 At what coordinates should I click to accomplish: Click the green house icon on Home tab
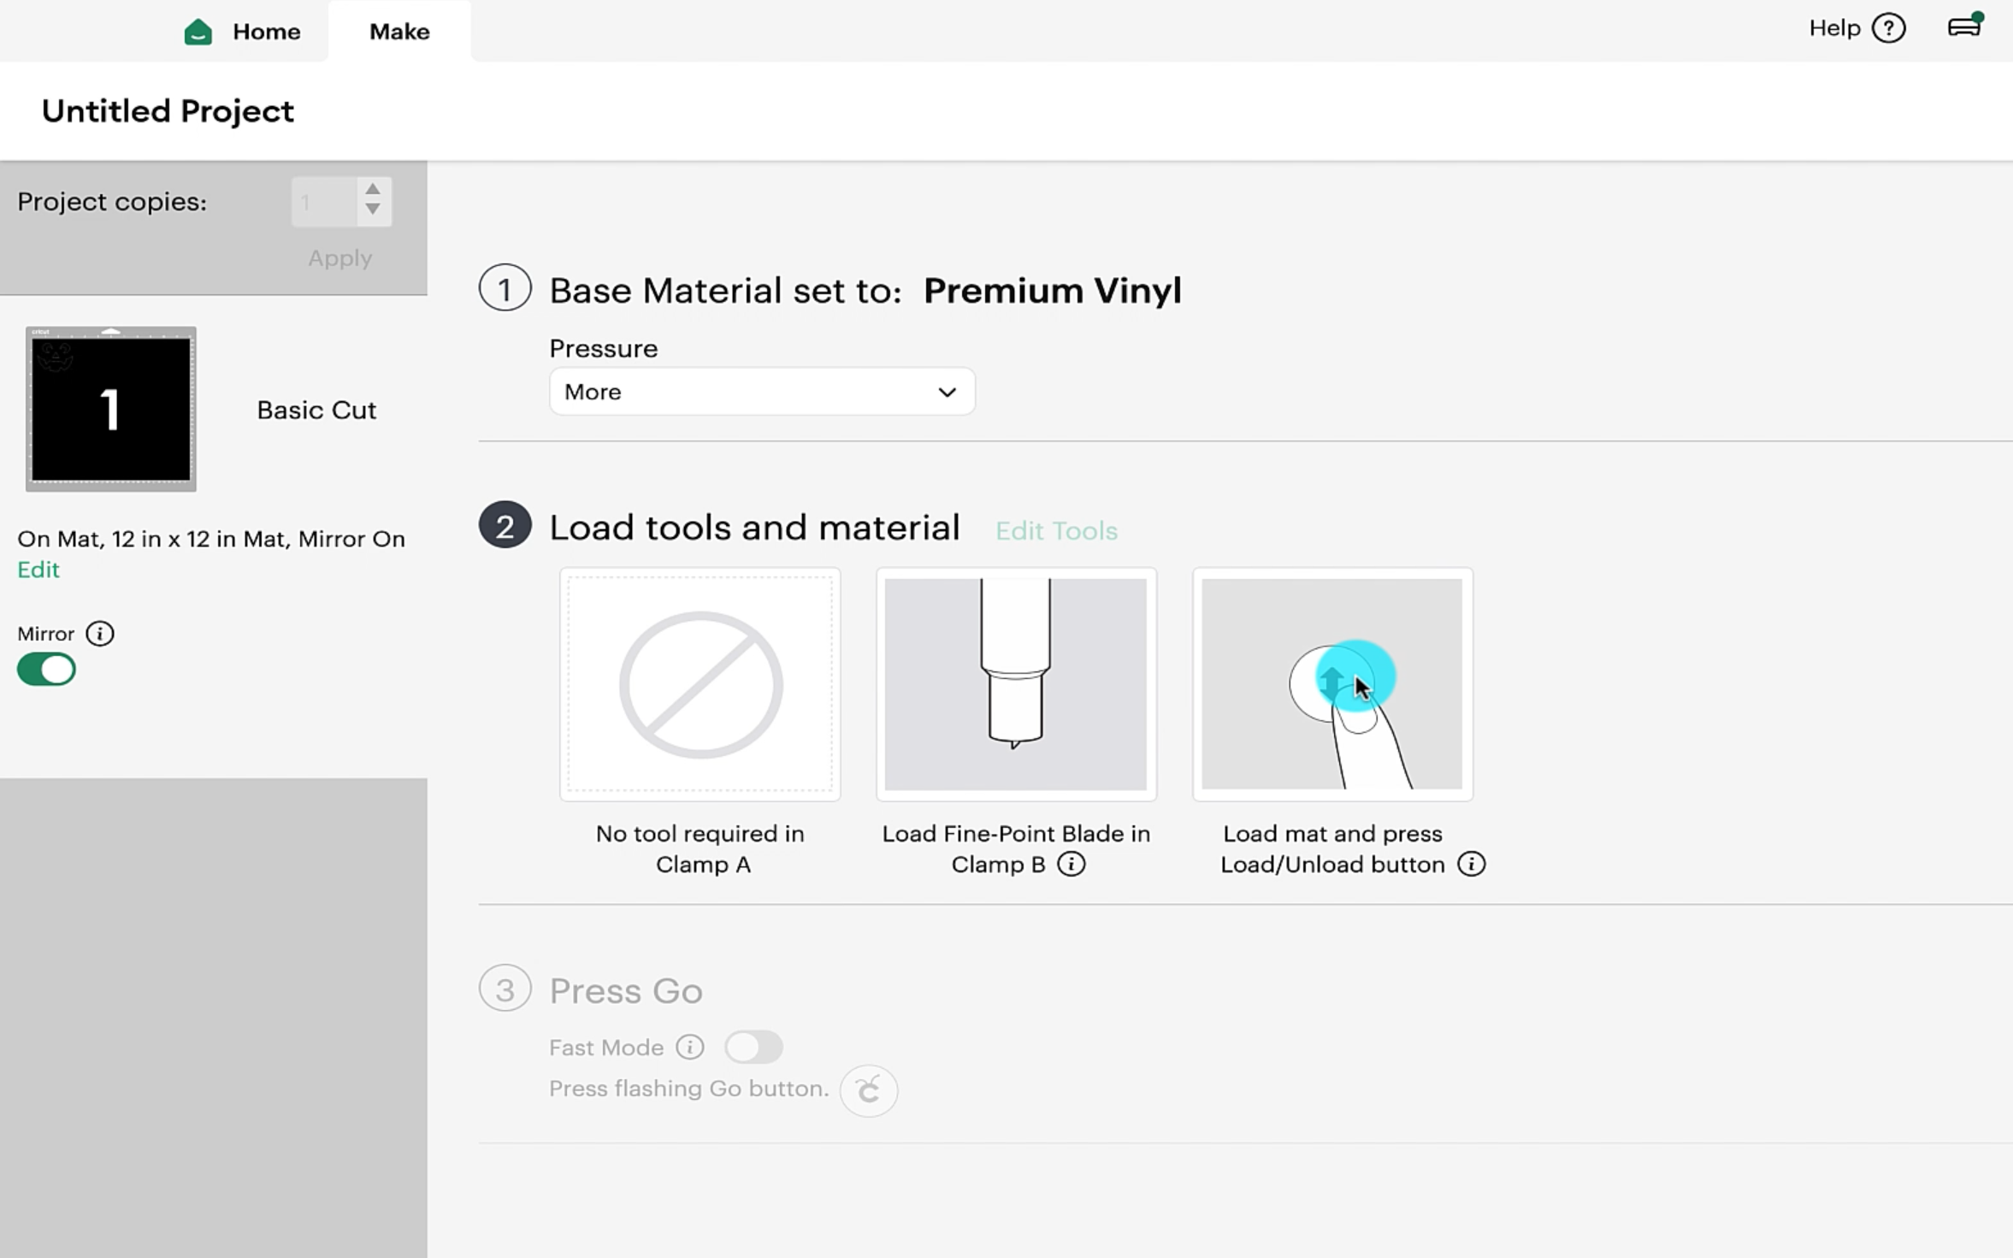[198, 31]
